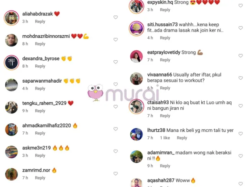Toggle like on ctaisah93 comment

(240, 106)
